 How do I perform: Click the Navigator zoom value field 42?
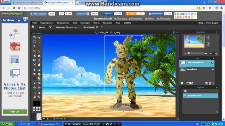point(211,53)
